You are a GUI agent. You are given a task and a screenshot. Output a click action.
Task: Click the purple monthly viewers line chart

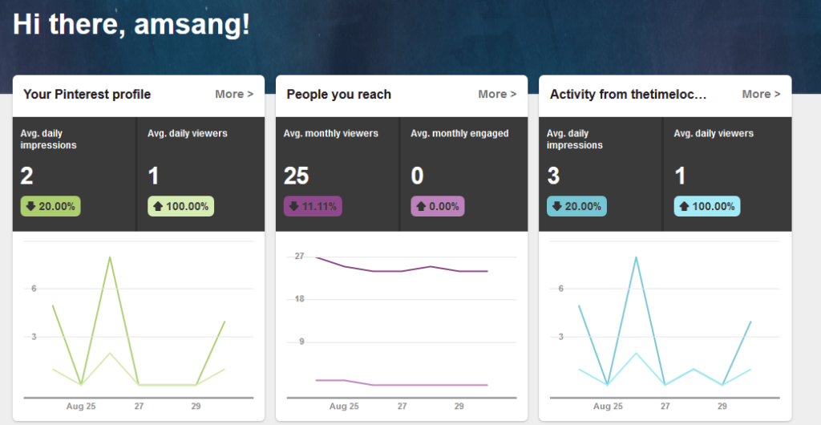tap(402, 265)
